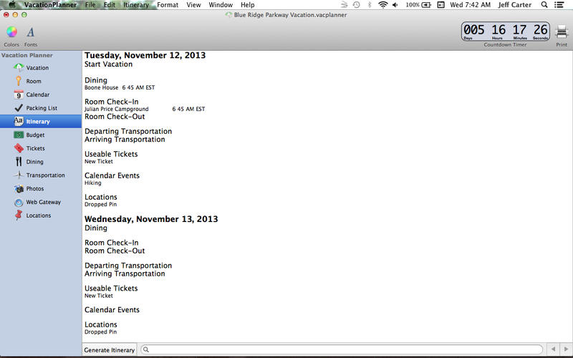Click Tuesday's Departing Transportation line

click(128, 131)
